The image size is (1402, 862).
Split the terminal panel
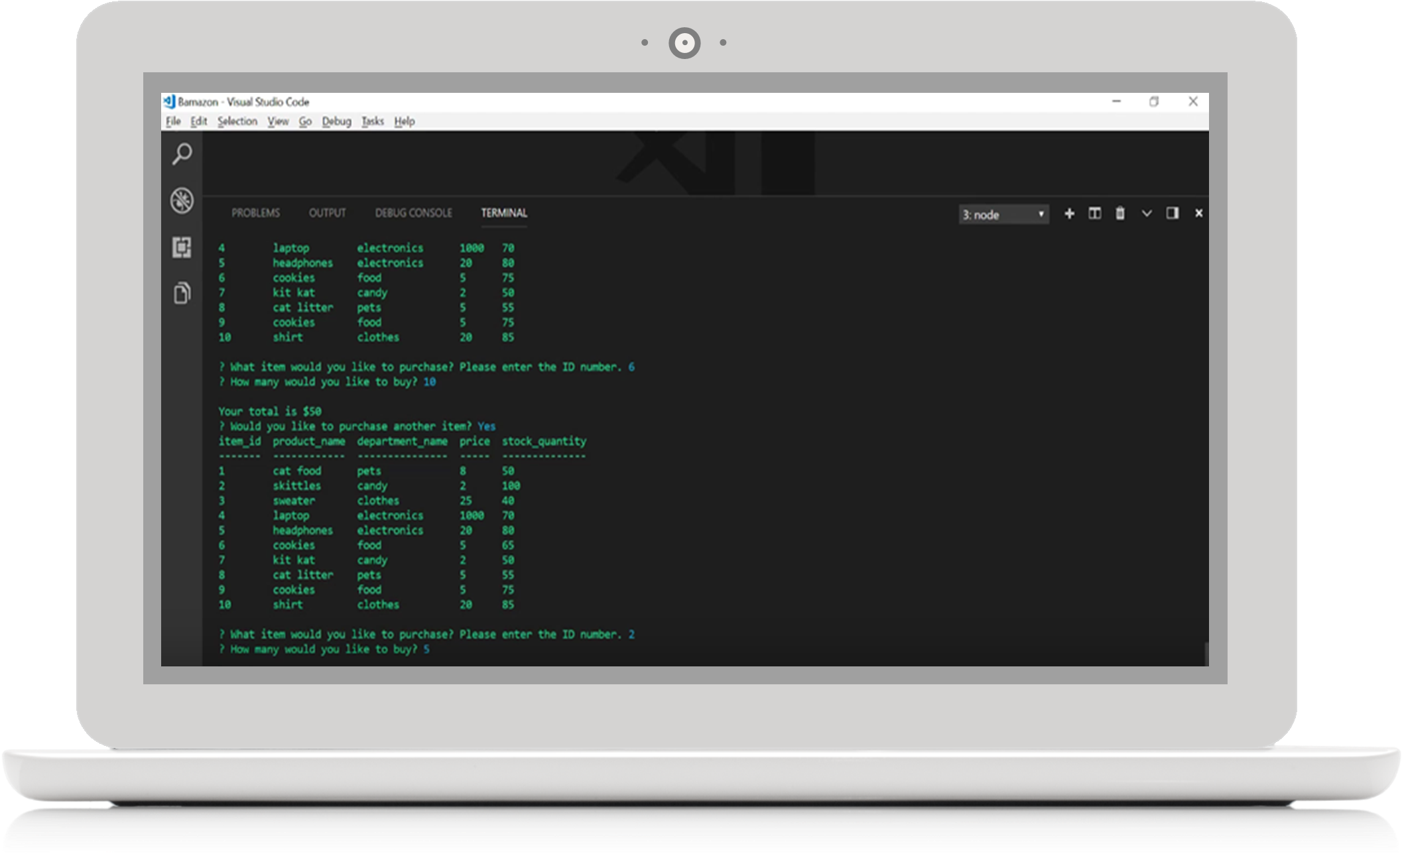(x=1094, y=214)
